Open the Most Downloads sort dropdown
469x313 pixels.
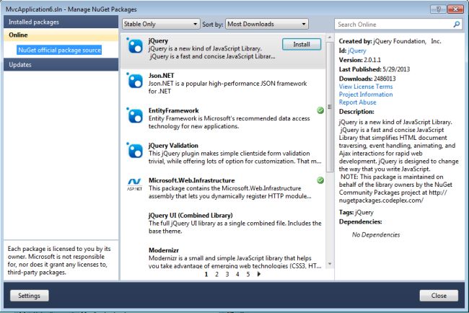coord(267,24)
